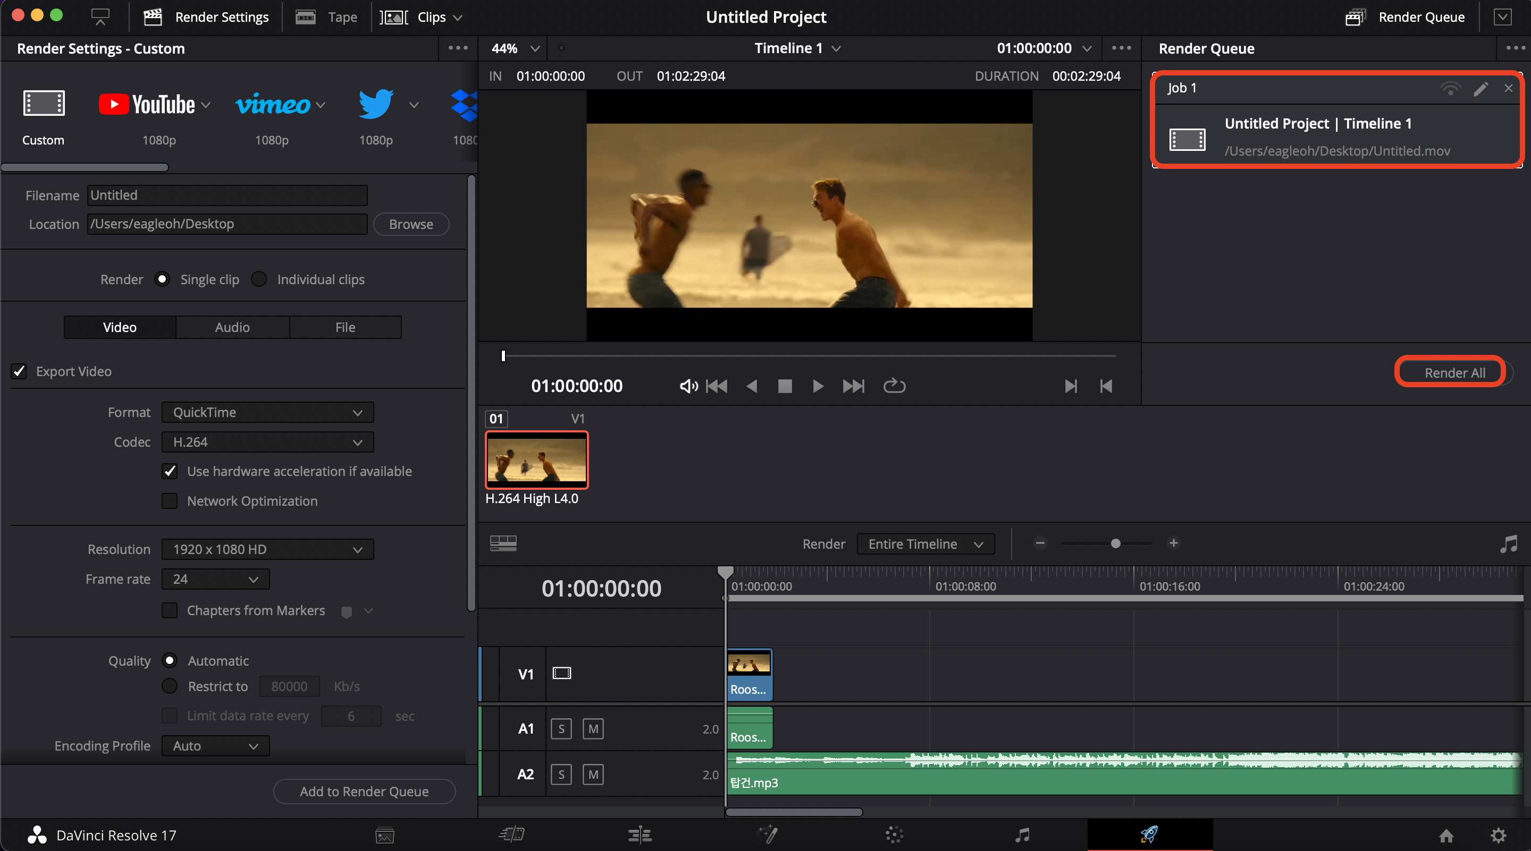Open the Fusion page icon
The image size is (1531, 851).
[767, 835]
